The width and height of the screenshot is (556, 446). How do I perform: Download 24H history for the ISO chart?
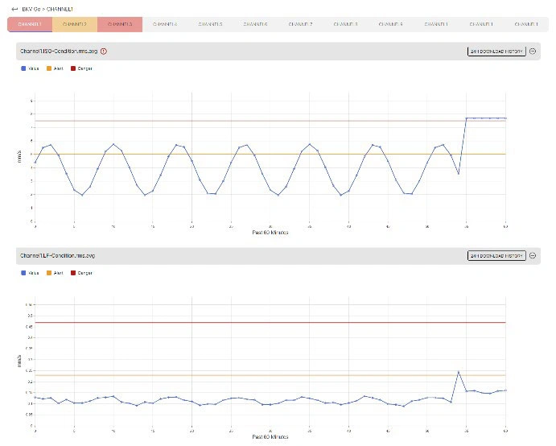coord(496,52)
